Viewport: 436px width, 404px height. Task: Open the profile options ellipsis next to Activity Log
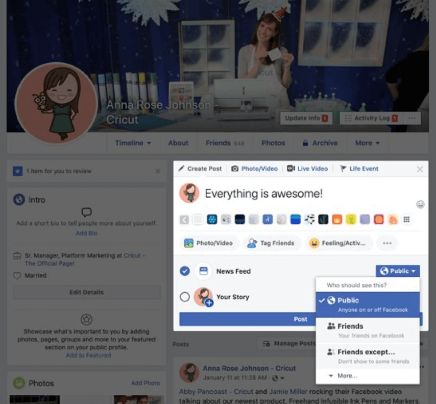tap(412, 118)
